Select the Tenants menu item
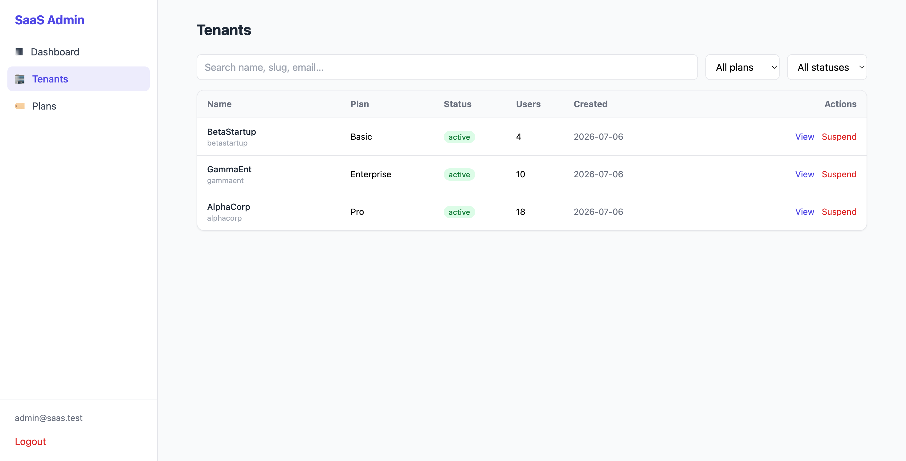Image resolution: width=906 pixels, height=461 pixels. click(79, 79)
